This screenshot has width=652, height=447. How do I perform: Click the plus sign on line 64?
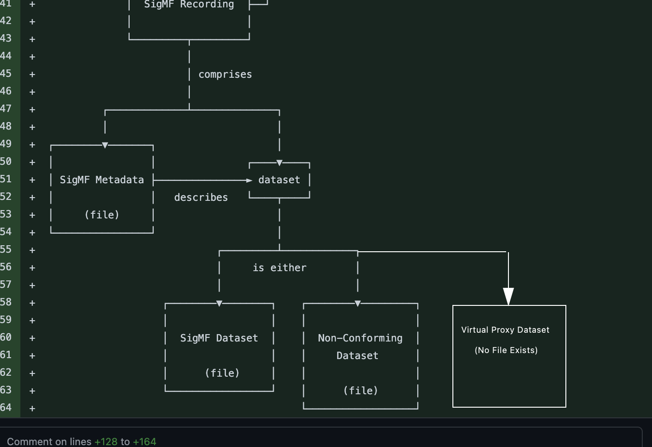(x=31, y=408)
